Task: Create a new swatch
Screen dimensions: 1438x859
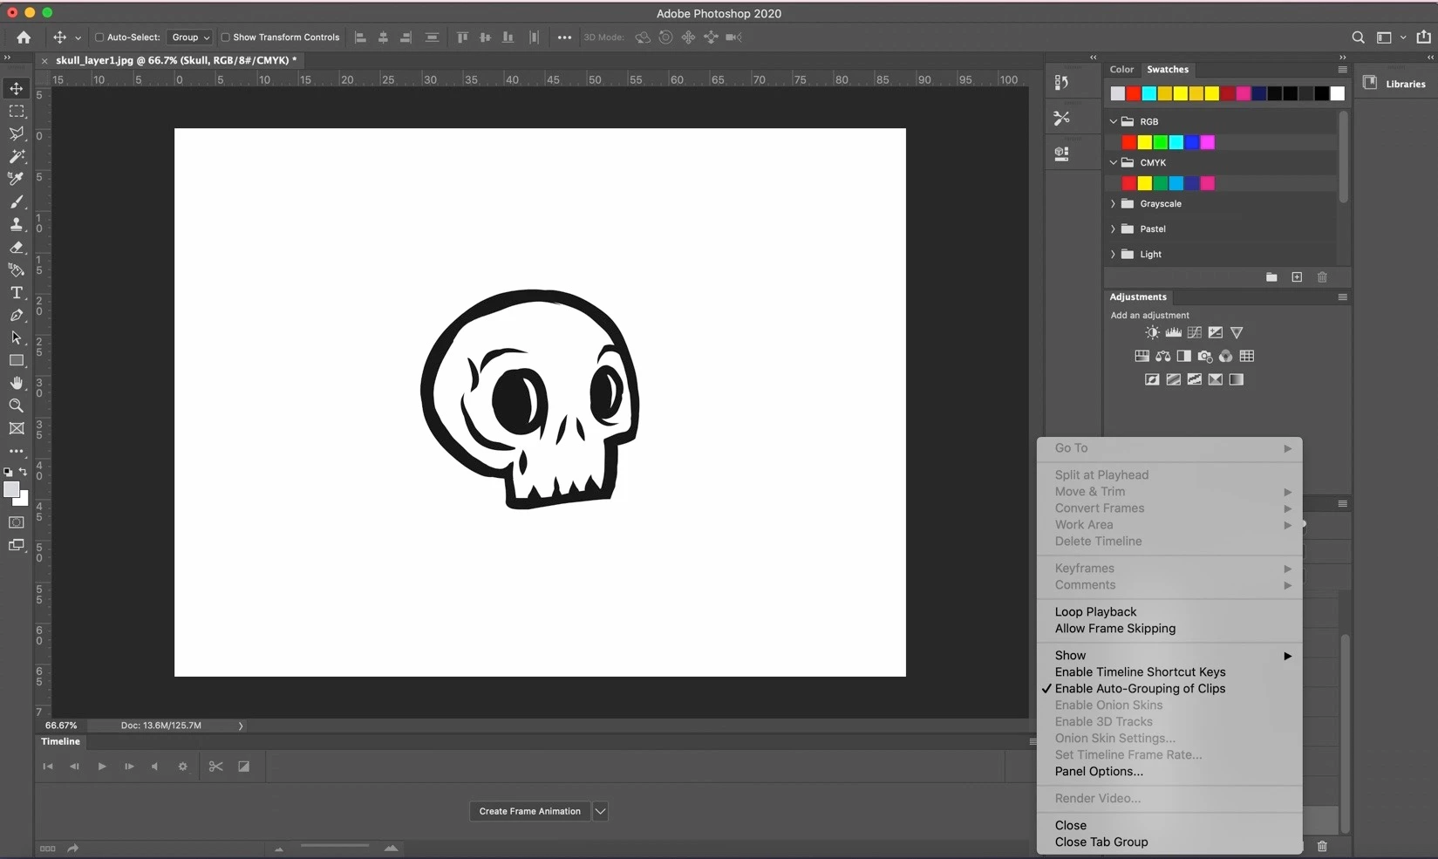Action: pos(1297,277)
